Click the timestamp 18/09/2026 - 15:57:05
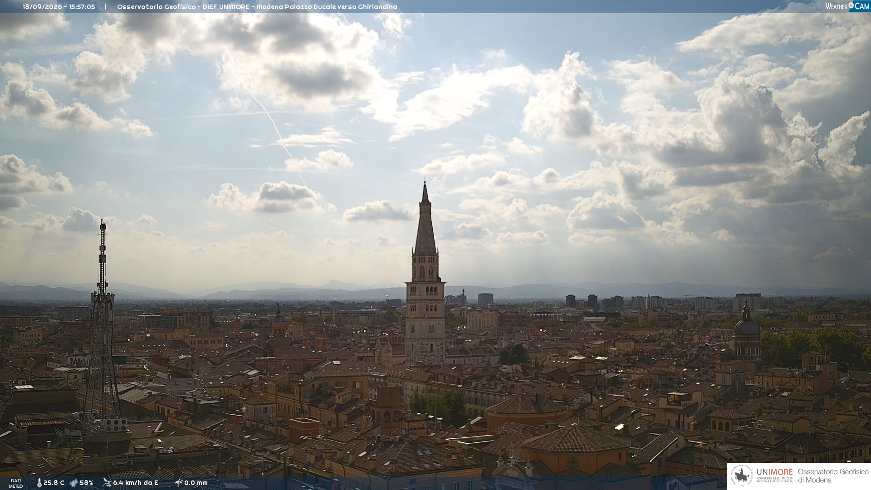Screen dimensions: 871x490 point(59,7)
